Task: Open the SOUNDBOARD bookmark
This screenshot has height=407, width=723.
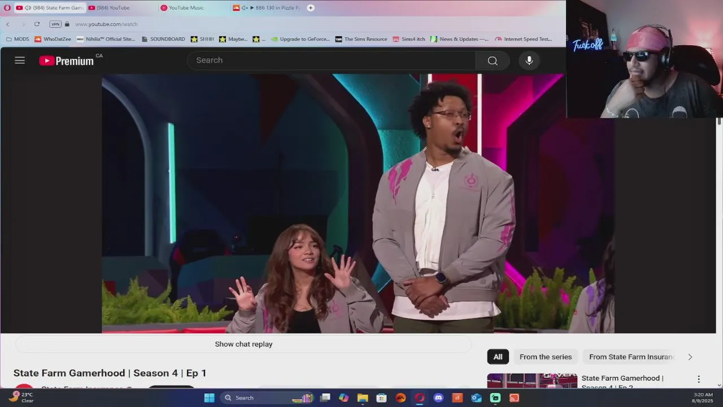Action: 163,39
